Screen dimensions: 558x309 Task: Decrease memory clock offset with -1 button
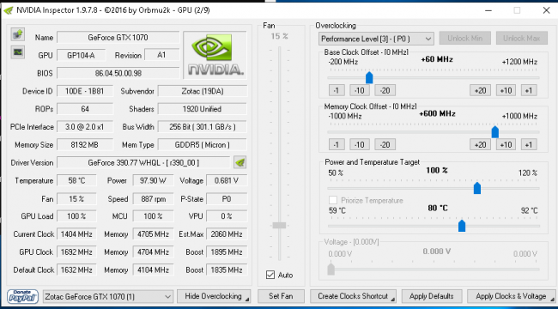tap(337, 144)
